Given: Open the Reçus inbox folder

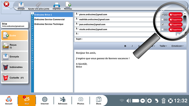Looking at the screenshot, I should [x=15, y=46].
